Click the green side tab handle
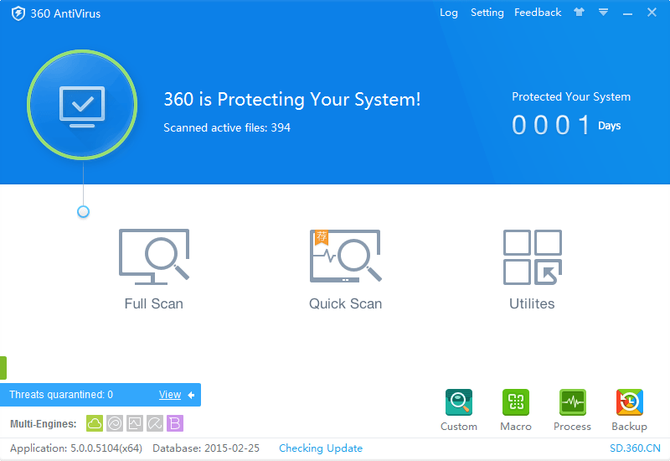Viewport: 670px width, 461px height. pos(3,368)
